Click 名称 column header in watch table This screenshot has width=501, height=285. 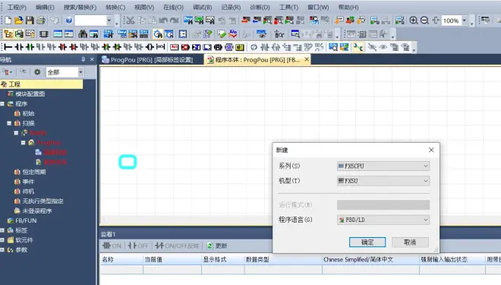[121, 259]
